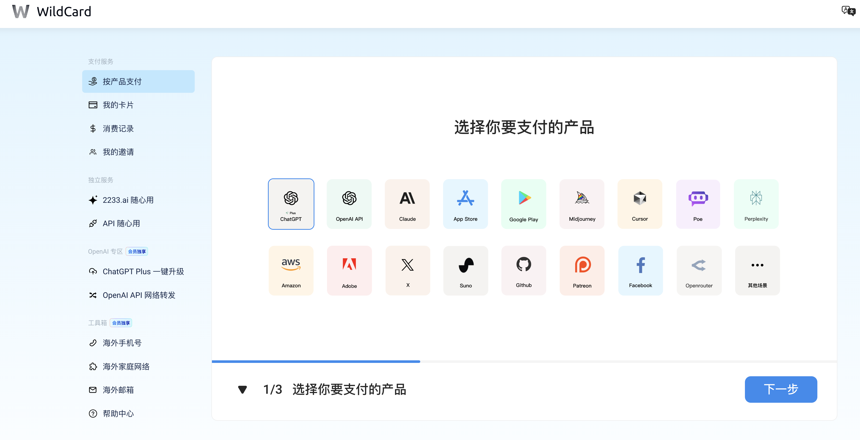860x440 pixels.
Task: Pick the Github product tile
Action: (523, 270)
